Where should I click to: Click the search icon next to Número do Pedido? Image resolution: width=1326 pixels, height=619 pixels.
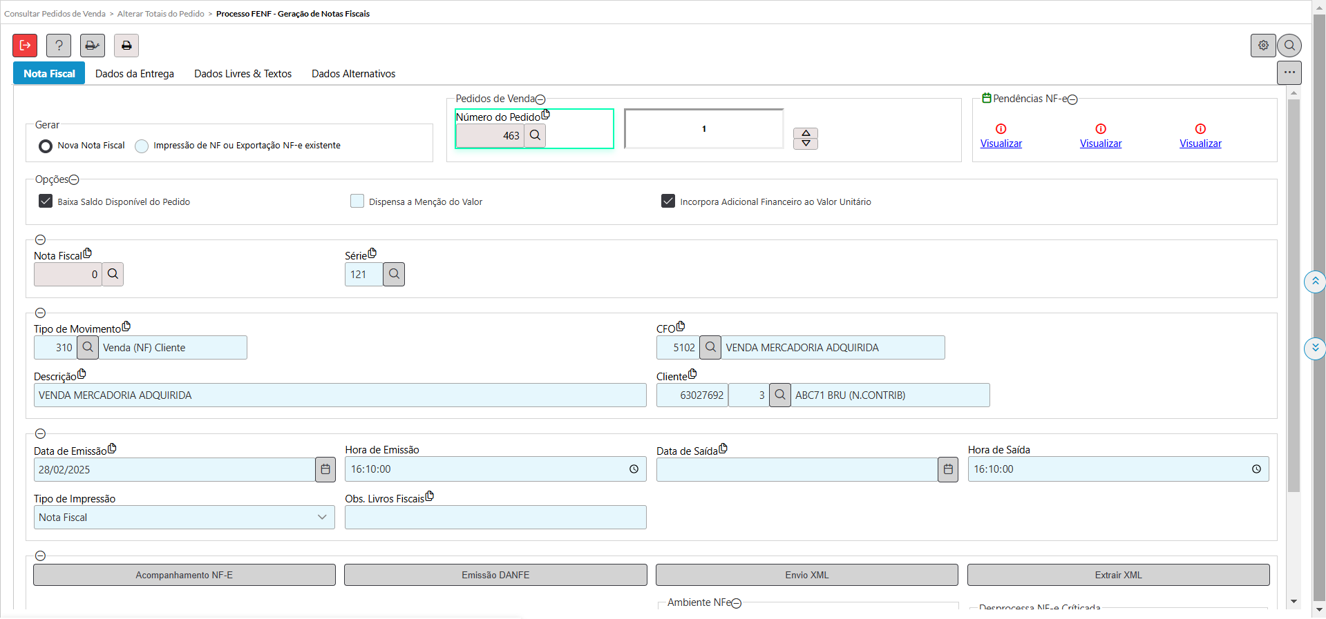(x=535, y=136)
